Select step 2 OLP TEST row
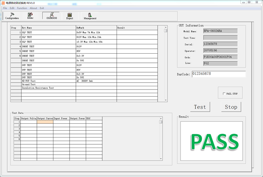Viewport: 263px width, 177px height. click(84, 37)
